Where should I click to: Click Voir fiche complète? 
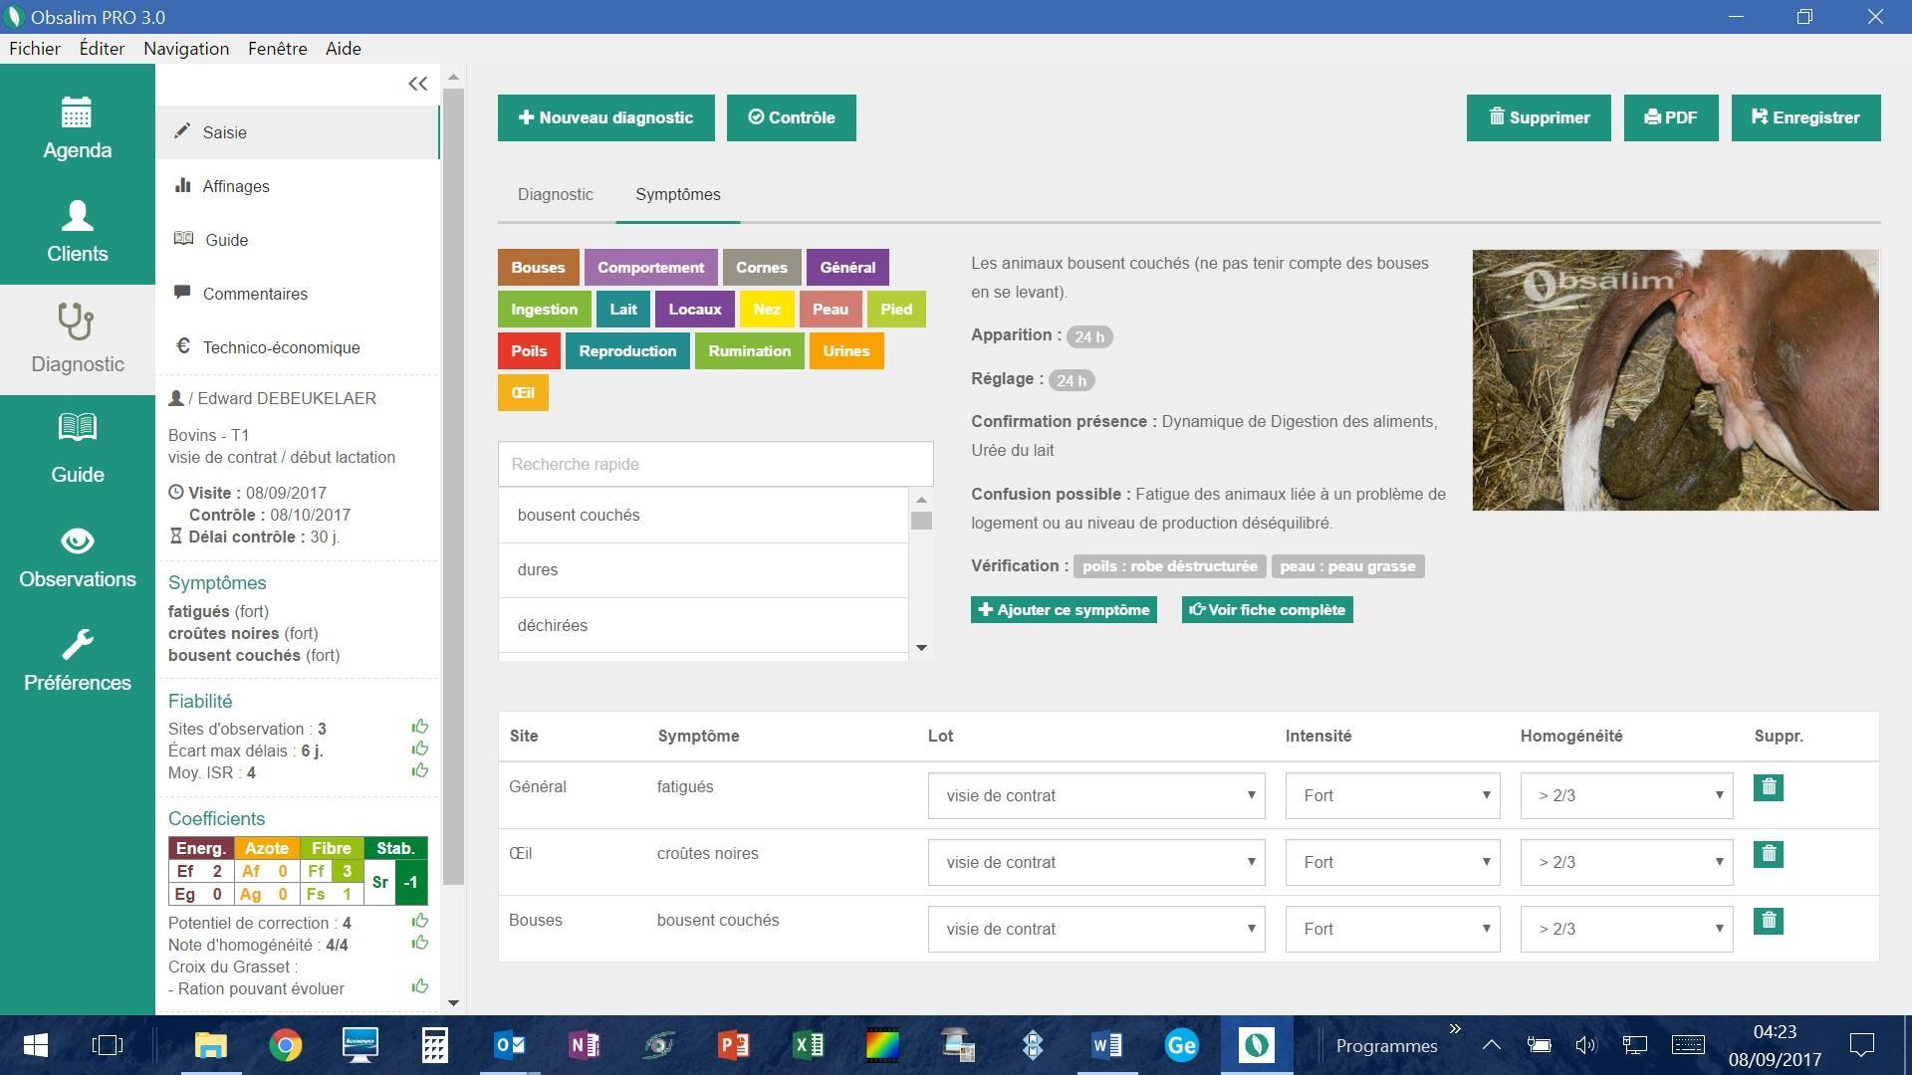coord(1267,610)
